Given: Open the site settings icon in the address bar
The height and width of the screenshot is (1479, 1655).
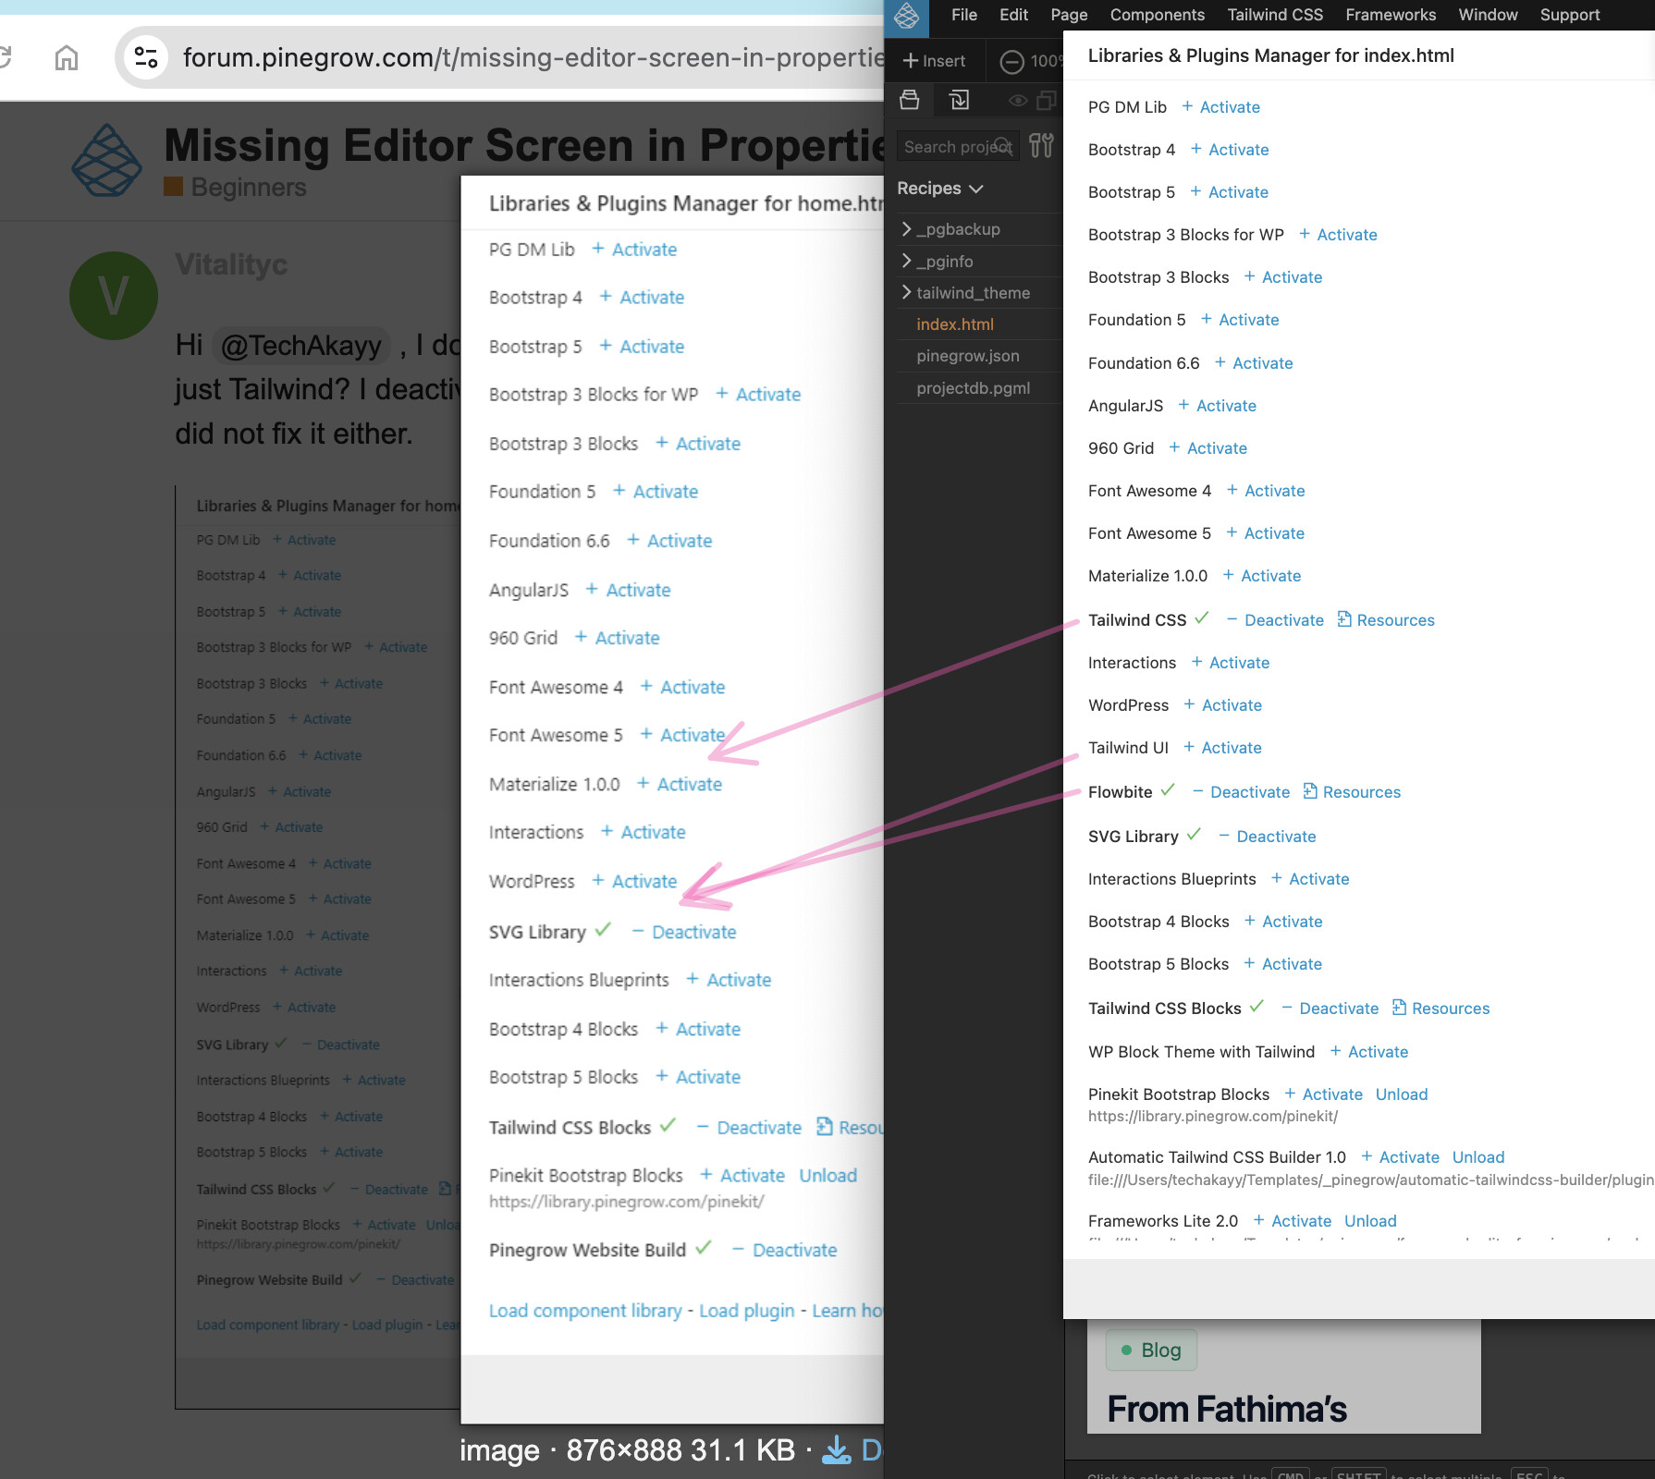Looking at the screenshot, I should (x=146, y=57).
